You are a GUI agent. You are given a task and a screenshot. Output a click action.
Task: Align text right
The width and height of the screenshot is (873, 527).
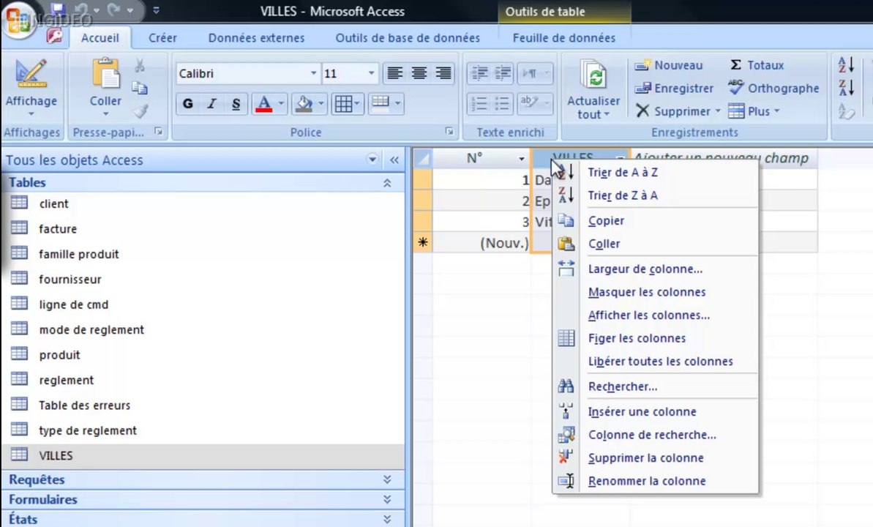[443, 73]
